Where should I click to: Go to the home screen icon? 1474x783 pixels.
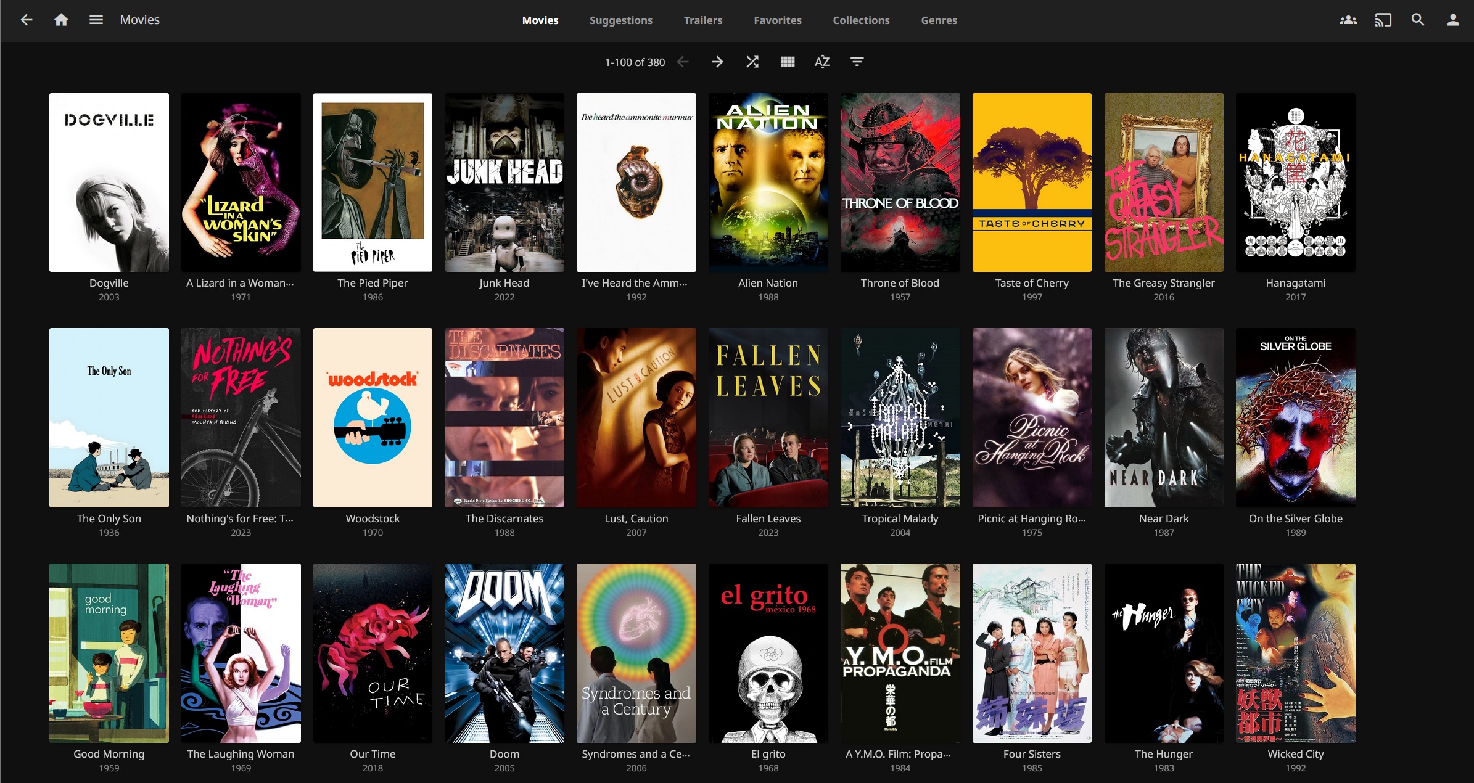[61, 20]
